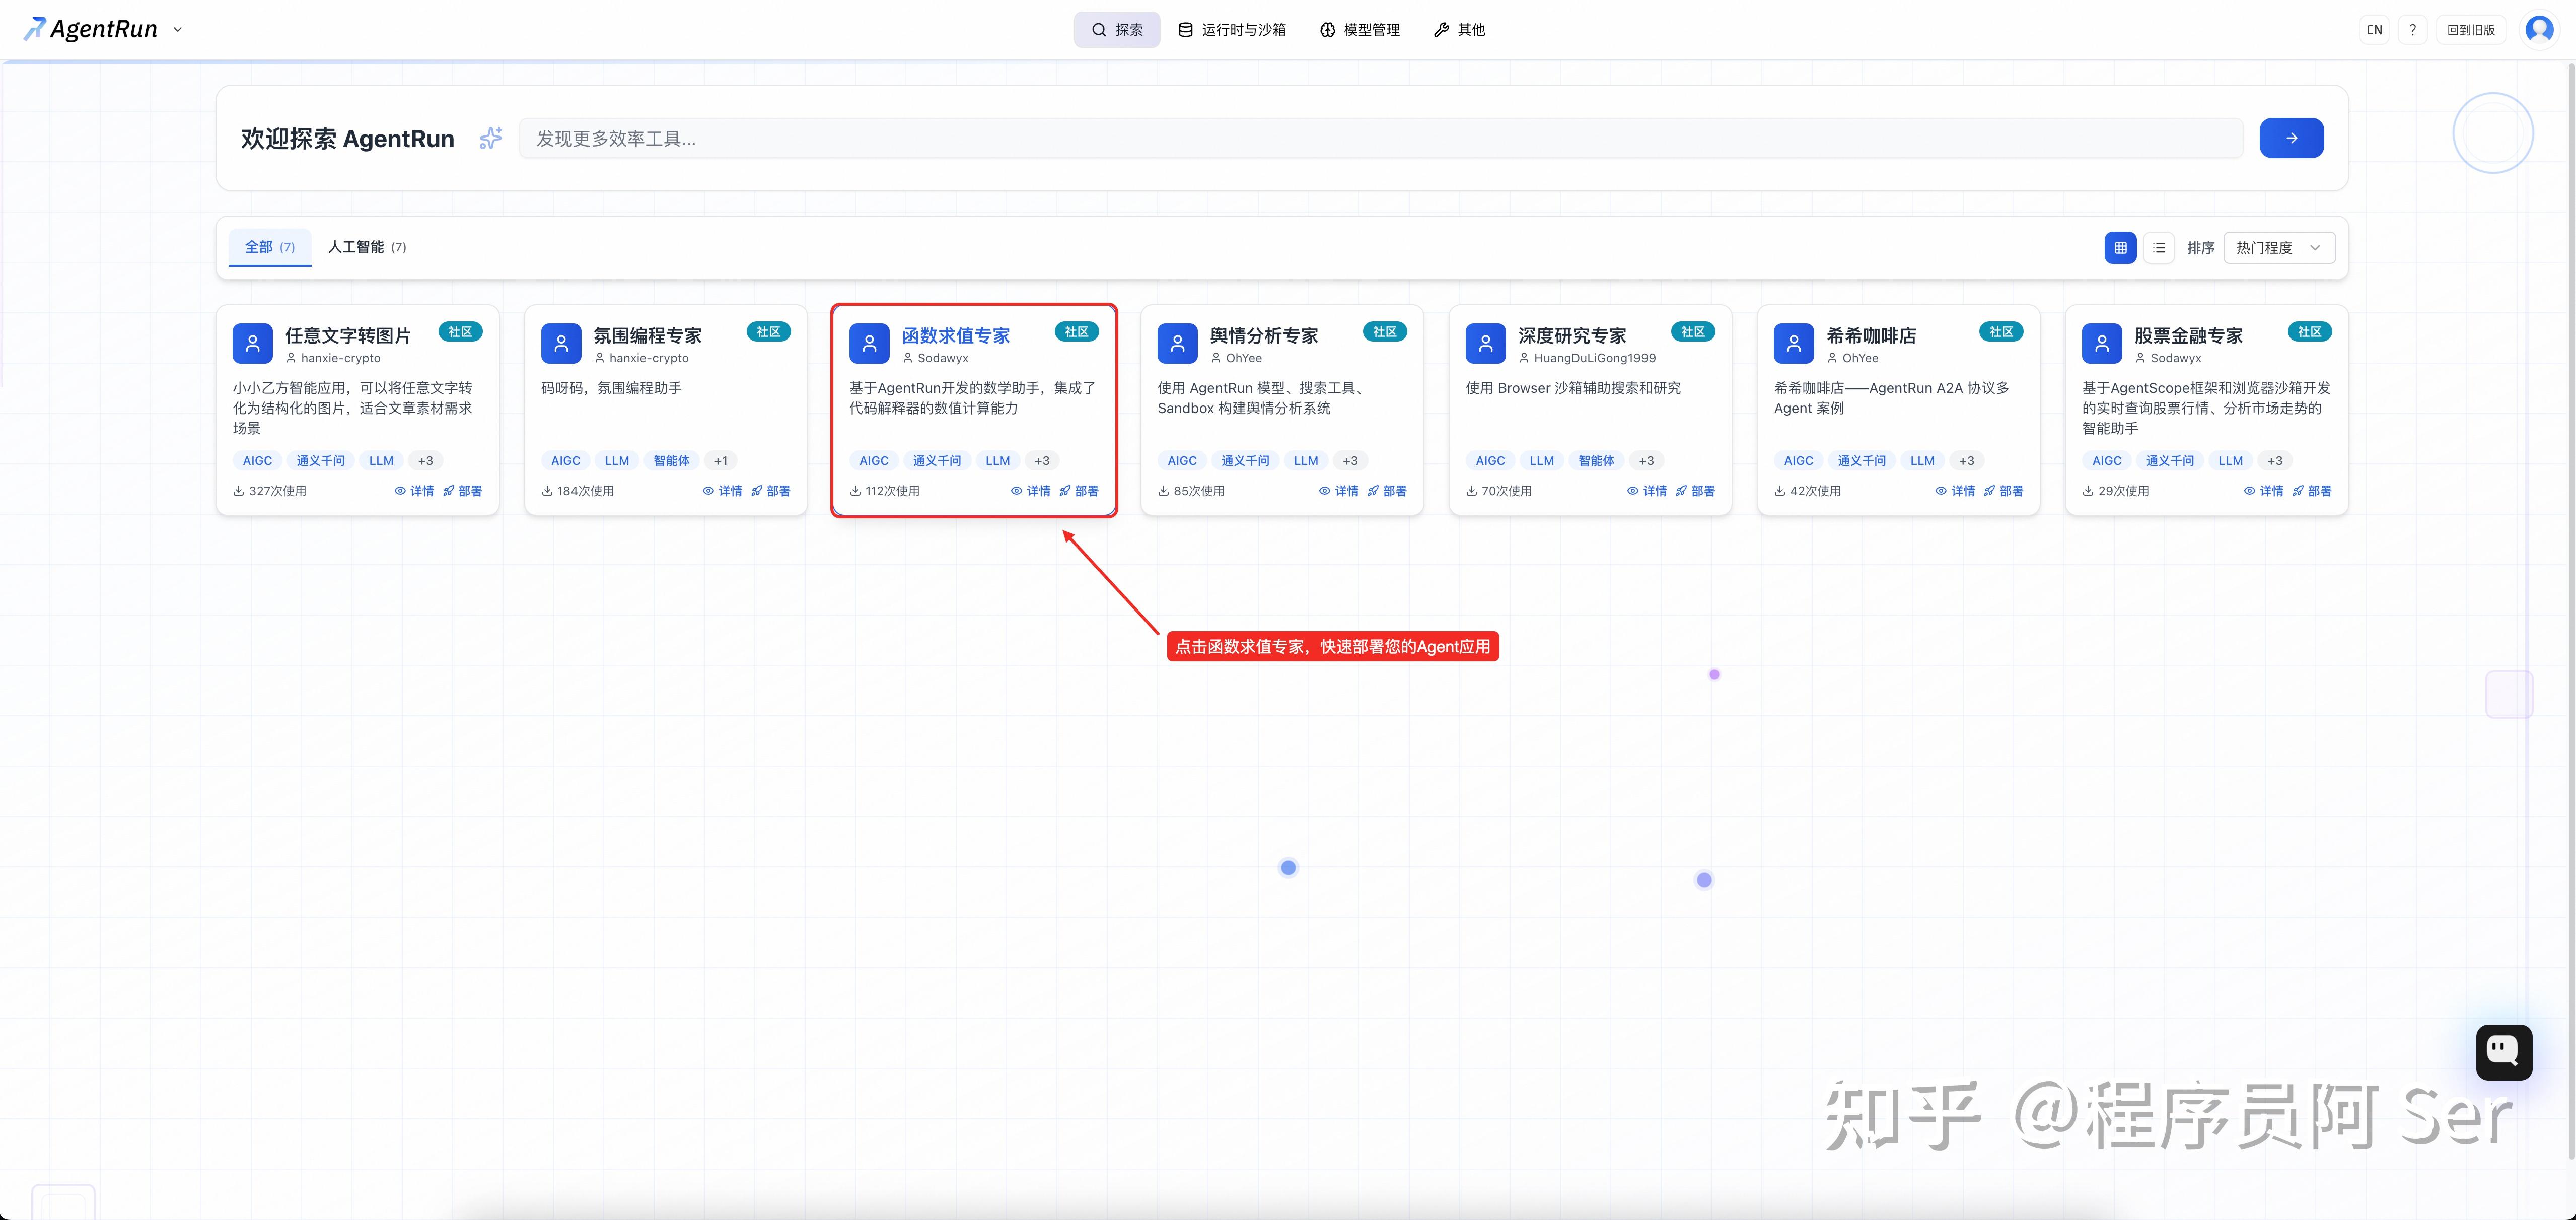Open the user avatar profile

tap(2539, 30)
